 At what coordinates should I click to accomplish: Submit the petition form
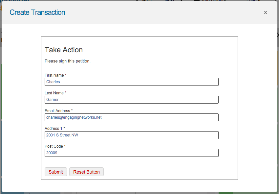(56, 172)
